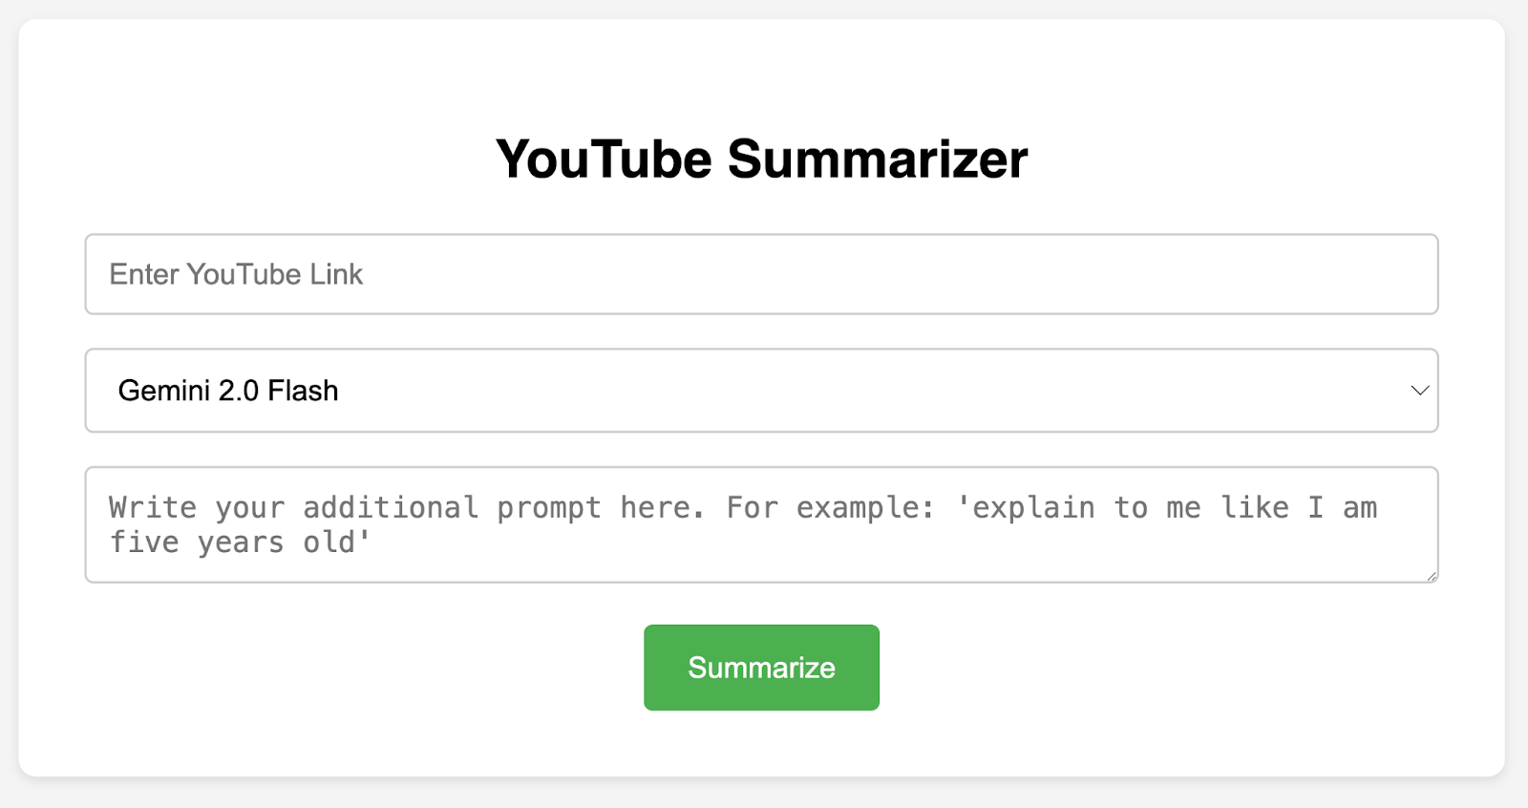
Task: Click the YouTube Summarizer heading
Action: pos(761,159)
